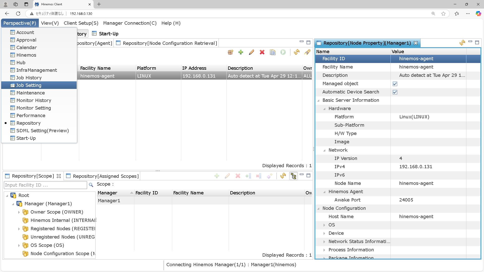Expand the OS node configuration section

point(324,225)
